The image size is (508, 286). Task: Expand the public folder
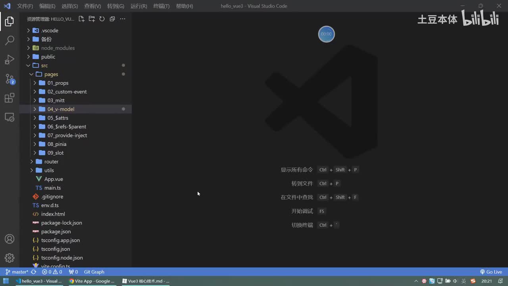75,57
